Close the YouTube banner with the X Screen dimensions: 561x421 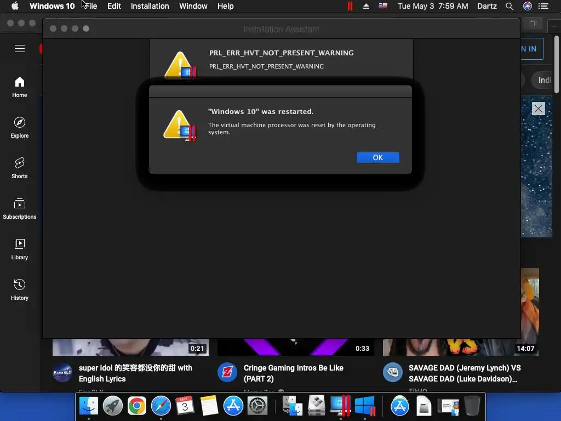tap(538, 108)
